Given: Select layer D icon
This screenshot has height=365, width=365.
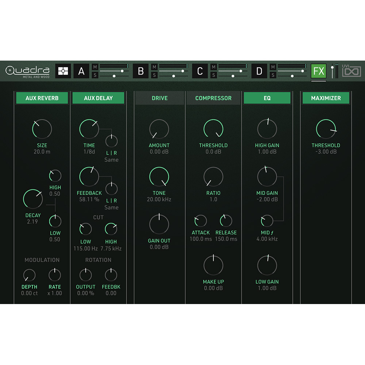Looking at the screenshot, I should pyautogui.click(x=260, y=71).
